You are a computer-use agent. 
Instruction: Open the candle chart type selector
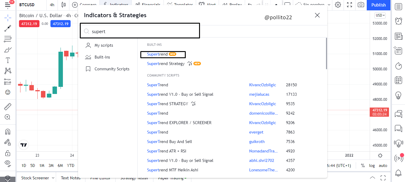63,5
